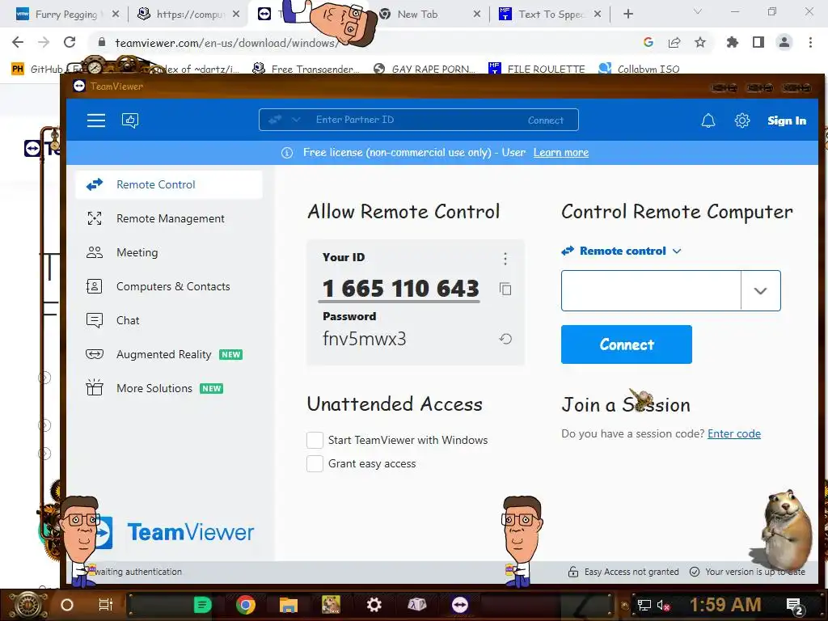Open the tab search chevron in Chrome

click(698, 11)
